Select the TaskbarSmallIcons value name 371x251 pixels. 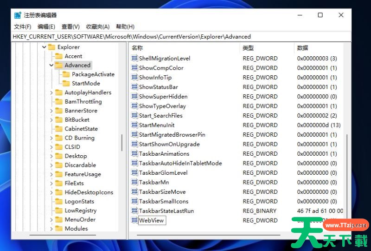[164, 201]
